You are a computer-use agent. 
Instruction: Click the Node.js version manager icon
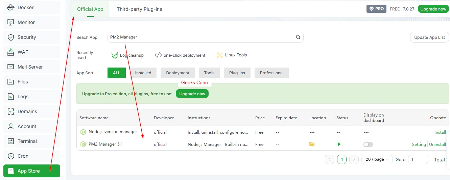[x=83, y=132]
